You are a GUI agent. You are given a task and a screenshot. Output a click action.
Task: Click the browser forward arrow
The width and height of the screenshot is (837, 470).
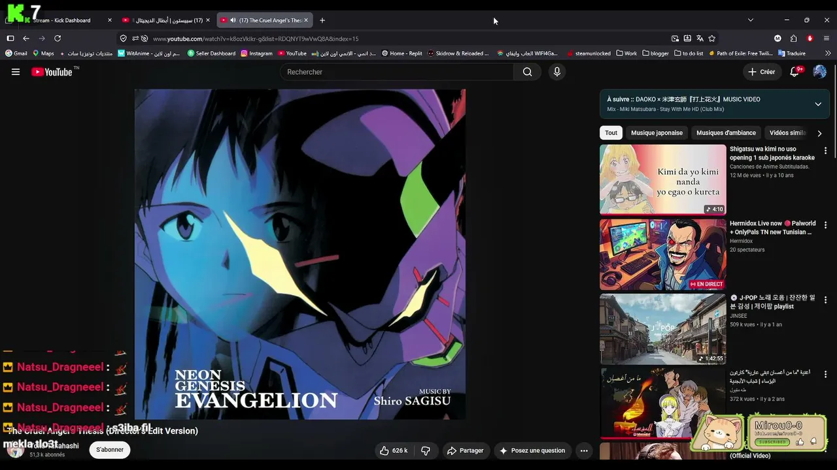coord(42,39)
